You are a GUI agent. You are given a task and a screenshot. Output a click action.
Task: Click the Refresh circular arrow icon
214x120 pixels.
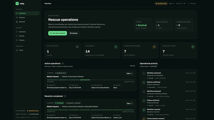tap(189, 3)
